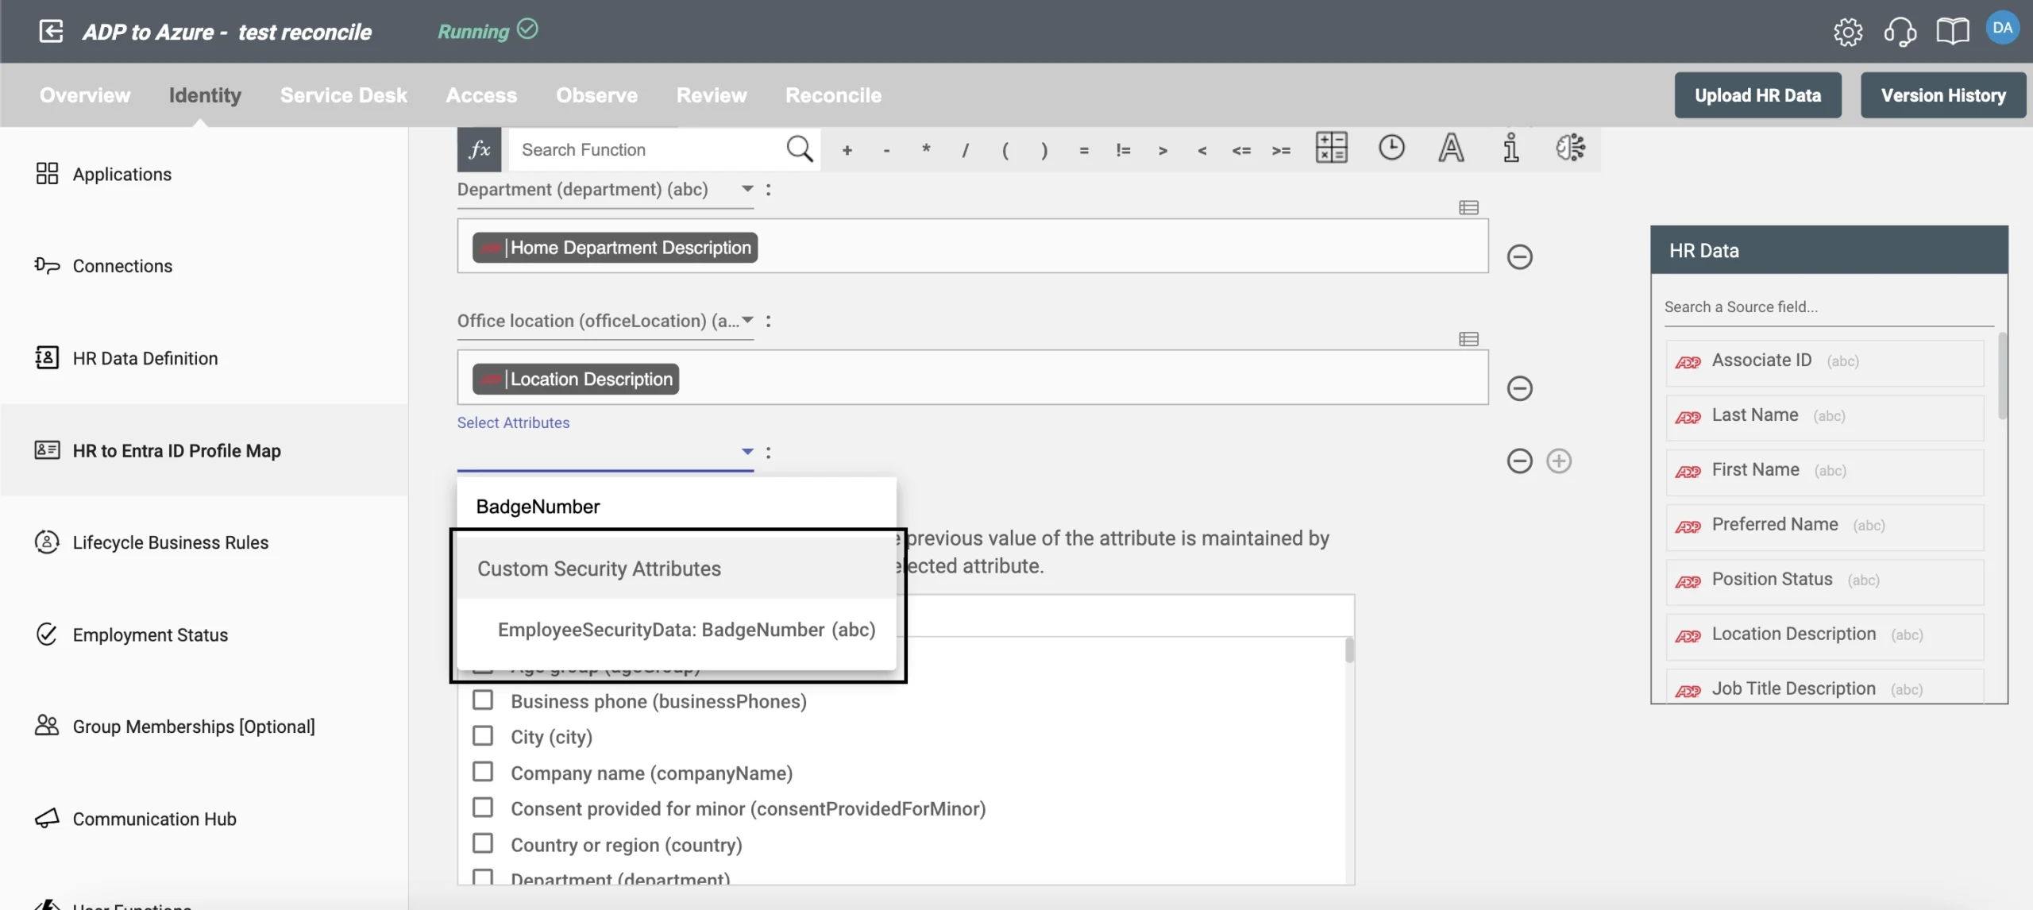
Task: Open the text functions letter A icon
Action: coord(1451,148)
